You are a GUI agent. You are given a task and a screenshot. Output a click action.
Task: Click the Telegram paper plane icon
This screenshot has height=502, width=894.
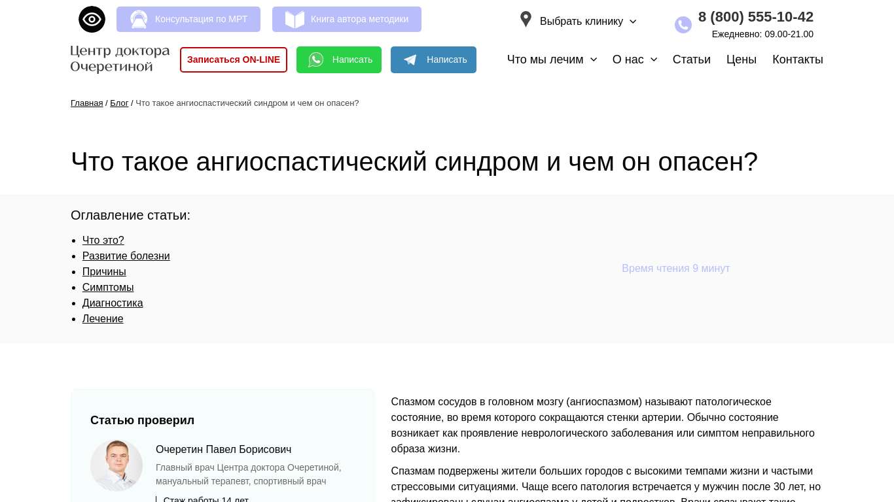(410, 60)
